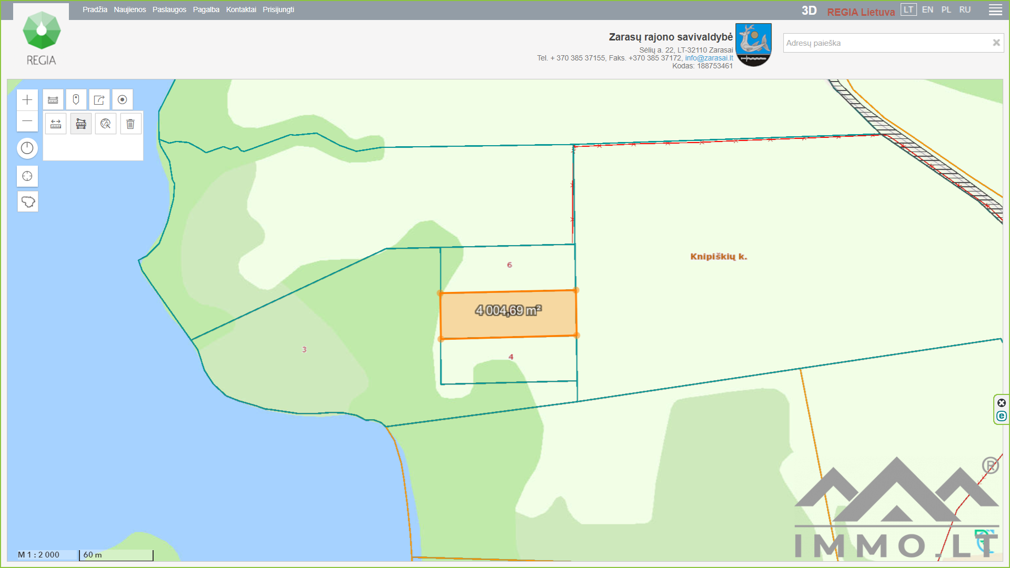Click the REGIA logo

pos(41,38)
